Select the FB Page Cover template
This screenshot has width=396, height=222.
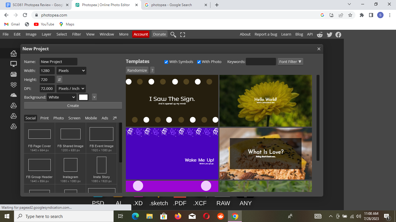39,138
